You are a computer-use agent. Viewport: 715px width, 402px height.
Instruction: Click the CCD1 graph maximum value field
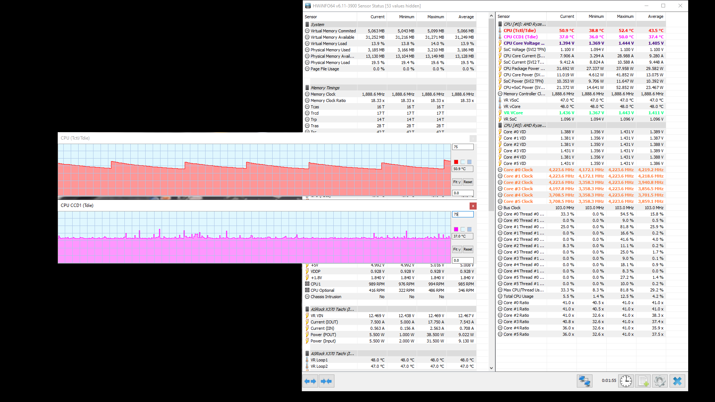463,214
